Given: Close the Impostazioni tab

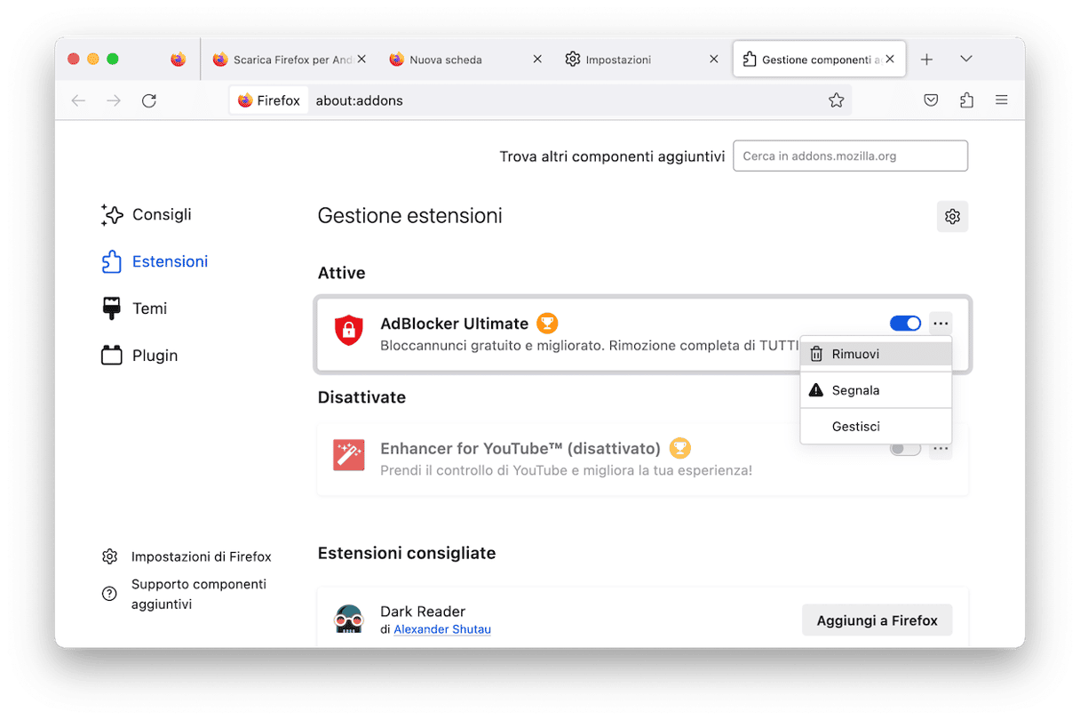Looking at the screenshot, I should pyautogui.click(x=714, y=60).
